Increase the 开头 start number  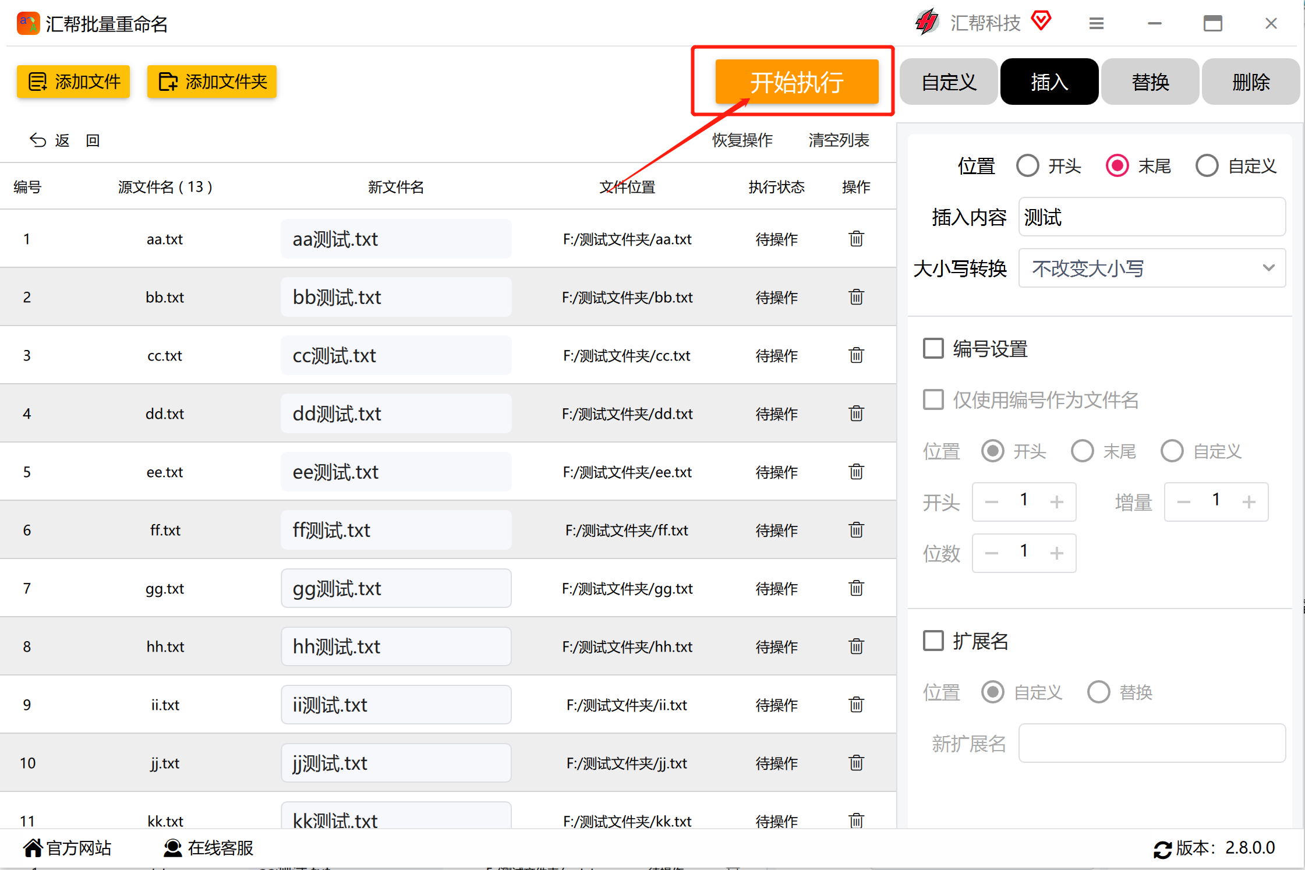[x=1057, y=502]
